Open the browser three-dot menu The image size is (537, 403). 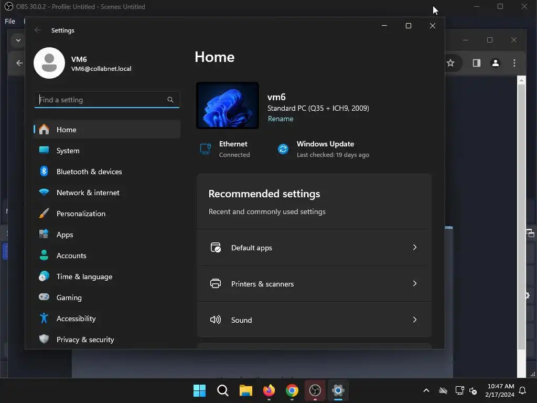[514, 63]
